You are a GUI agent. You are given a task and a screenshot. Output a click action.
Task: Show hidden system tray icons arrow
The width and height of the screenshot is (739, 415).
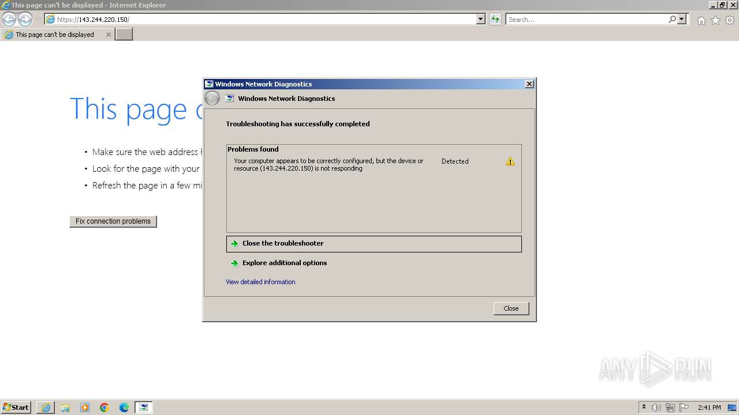click(x=644, y=408)
